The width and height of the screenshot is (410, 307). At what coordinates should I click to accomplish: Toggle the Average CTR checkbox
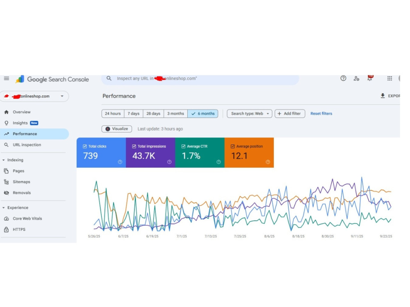183,147
